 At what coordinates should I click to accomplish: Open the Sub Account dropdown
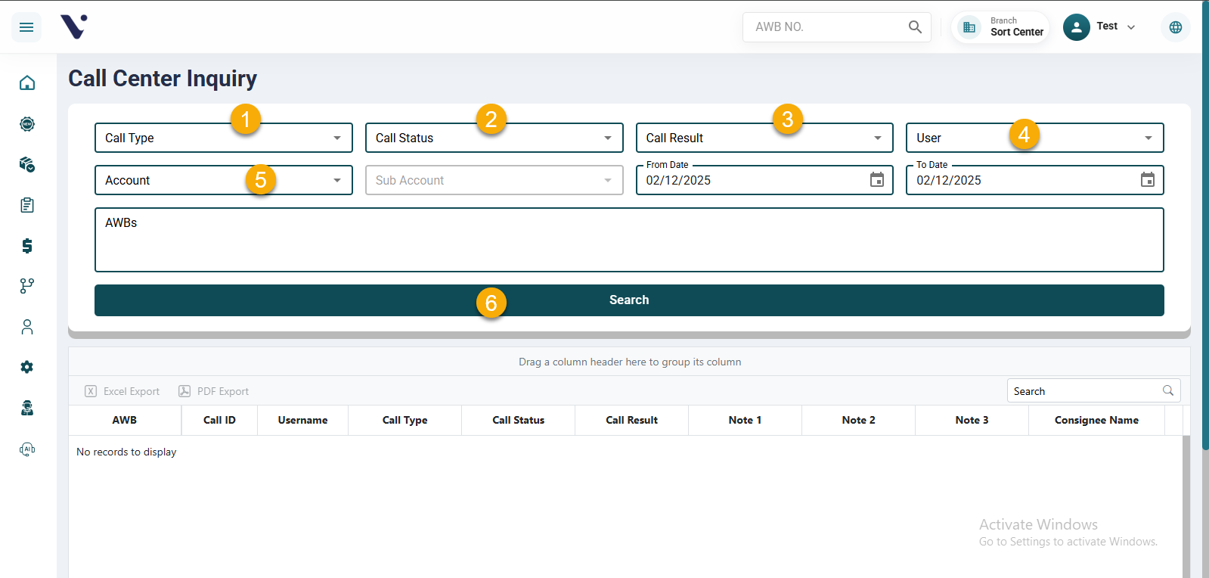(494, 180)
